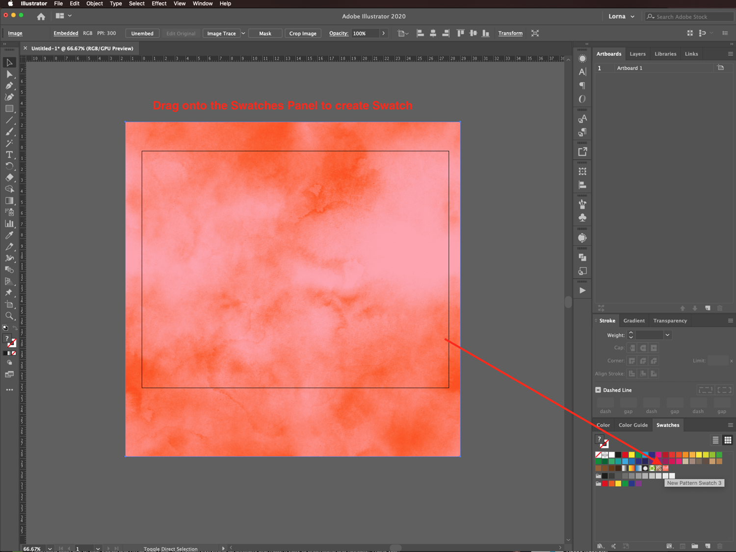Switch to the Gradient tab
This screenshot has width=736, height=552.
(x=634, y=321)
